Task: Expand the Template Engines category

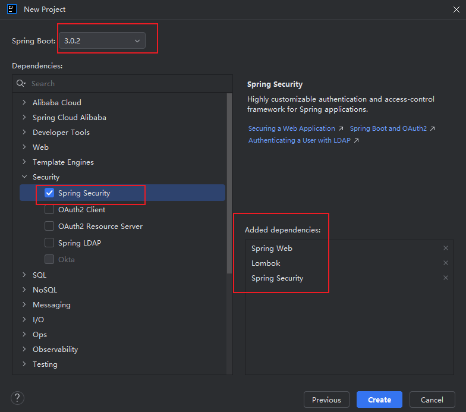Action: pyautogui.click(x=24, y=162)
